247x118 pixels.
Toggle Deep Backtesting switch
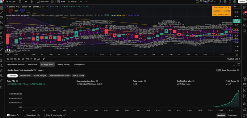pyautogui.click(x=219, y=70)
